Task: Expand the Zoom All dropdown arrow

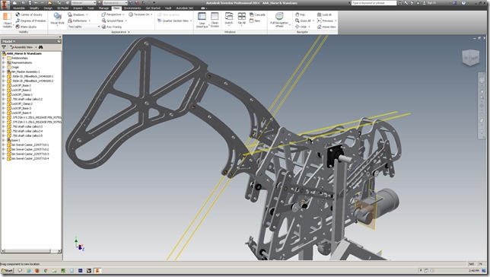Action: click(313, 21)
